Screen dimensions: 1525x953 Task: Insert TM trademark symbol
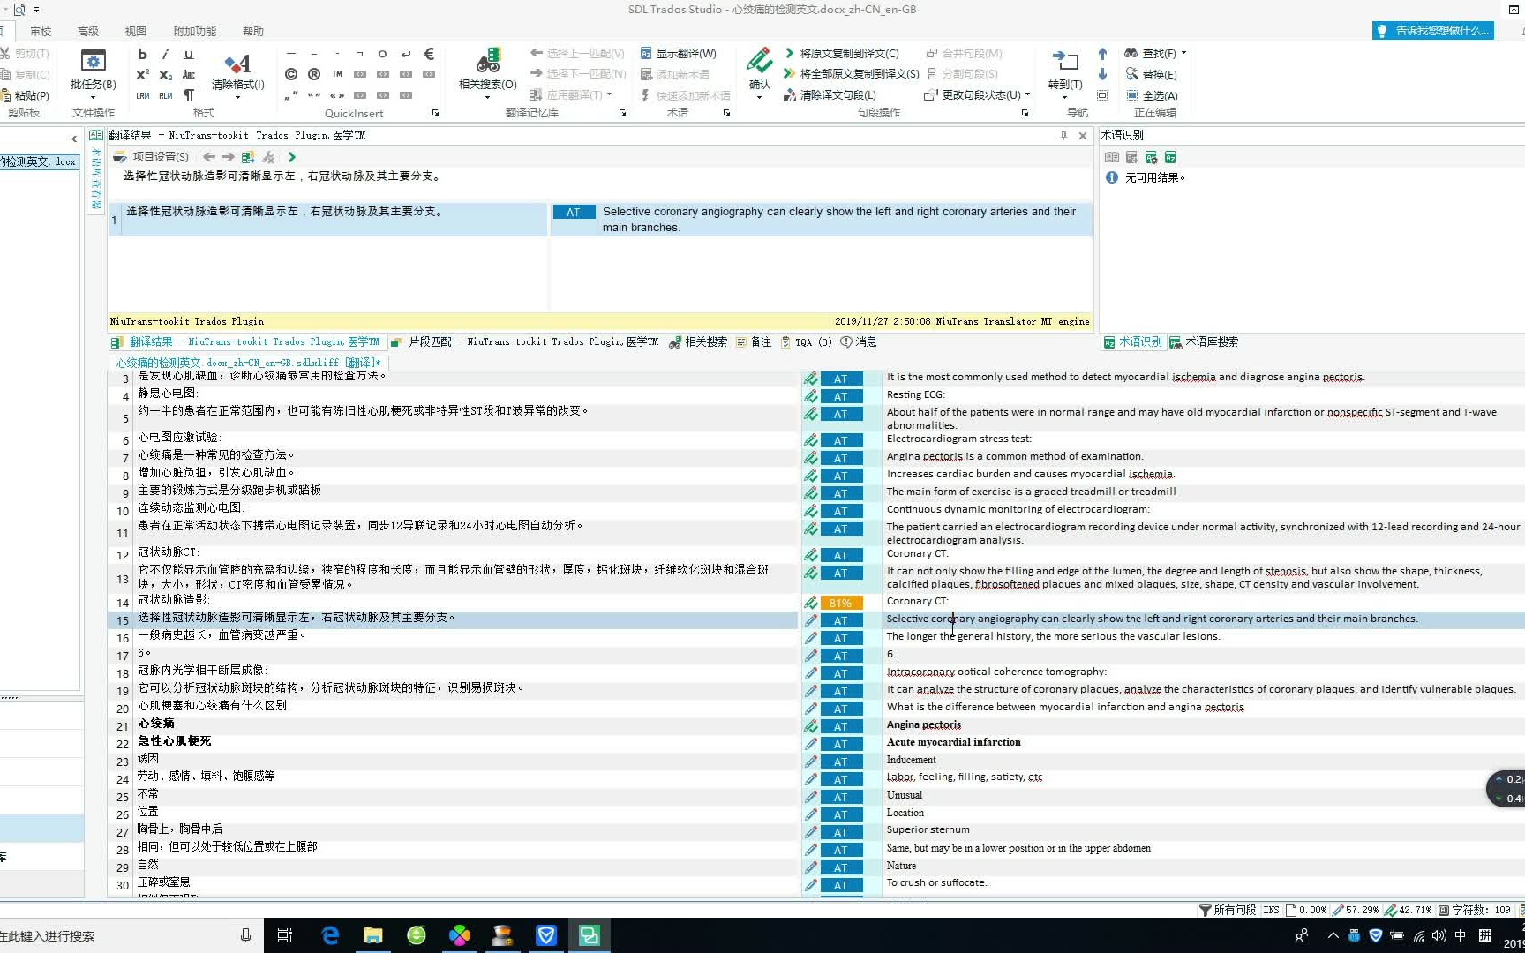tap(337, 74)
